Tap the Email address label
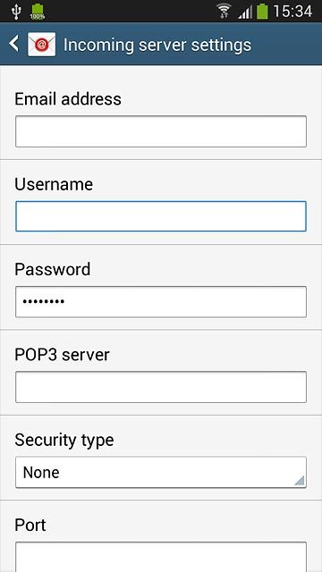 (x=68, y=99)
